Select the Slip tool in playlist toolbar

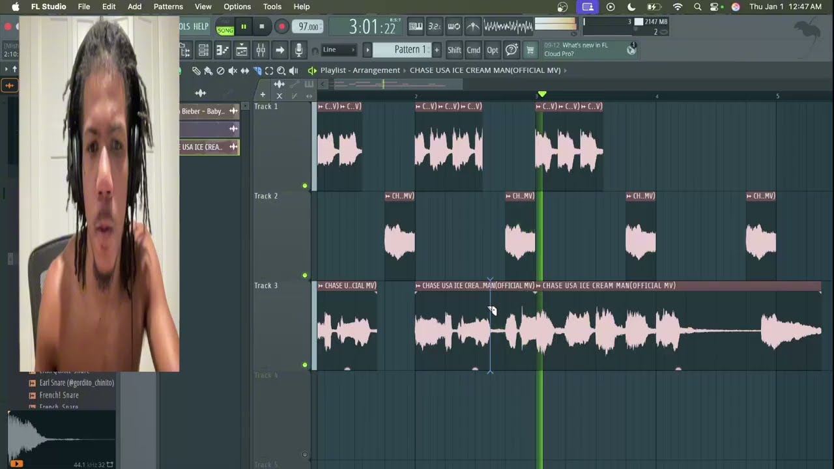coord(245,70)
